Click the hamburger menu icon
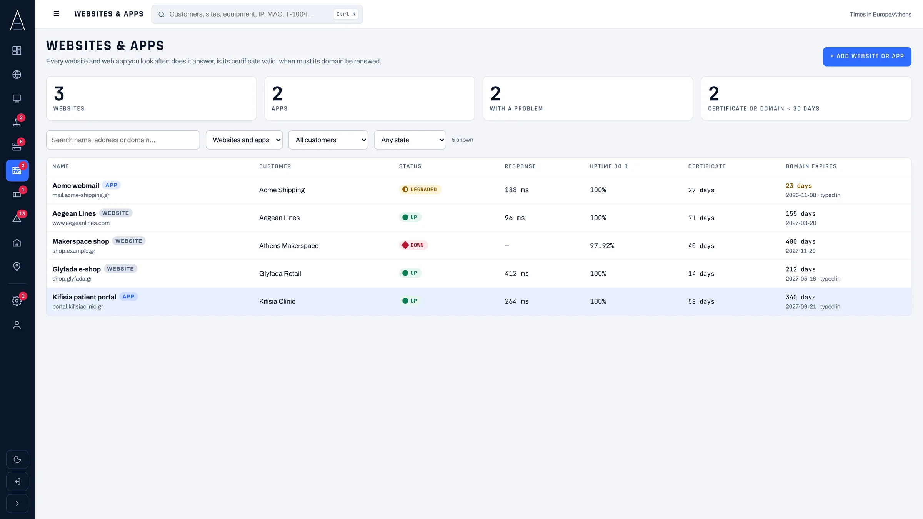 click(x=56, y=14)
